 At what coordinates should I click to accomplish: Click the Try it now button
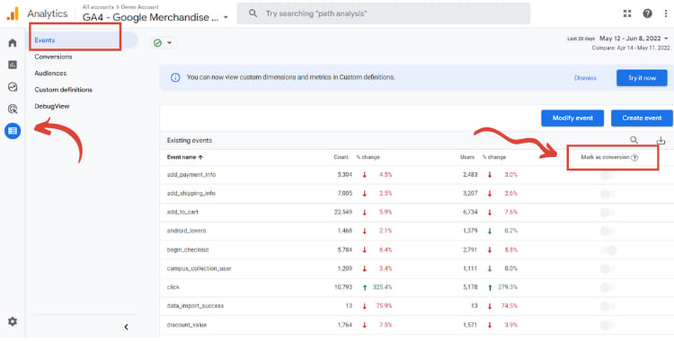(642, 78)
